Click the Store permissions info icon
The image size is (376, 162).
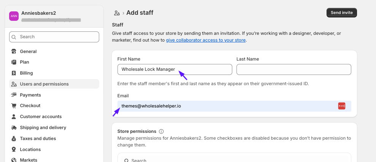coord(161,131)
